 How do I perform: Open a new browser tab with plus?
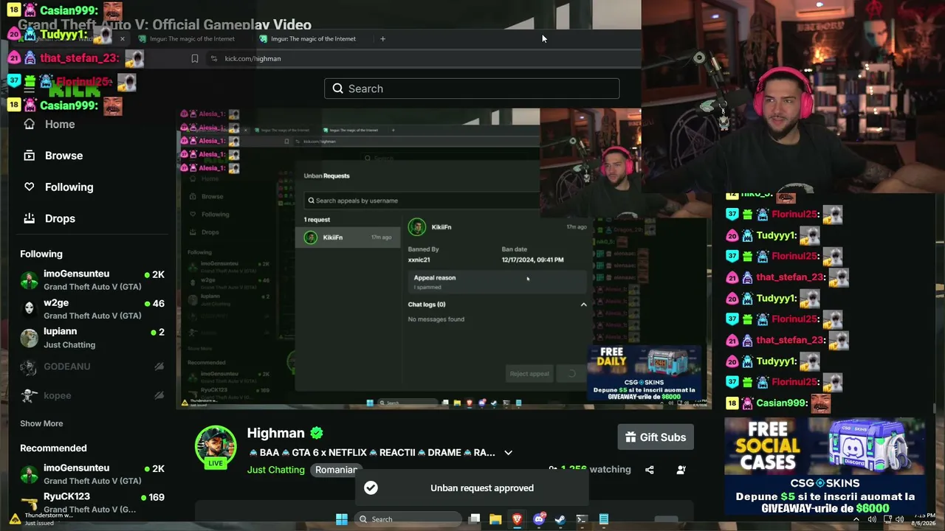point(382,38)
